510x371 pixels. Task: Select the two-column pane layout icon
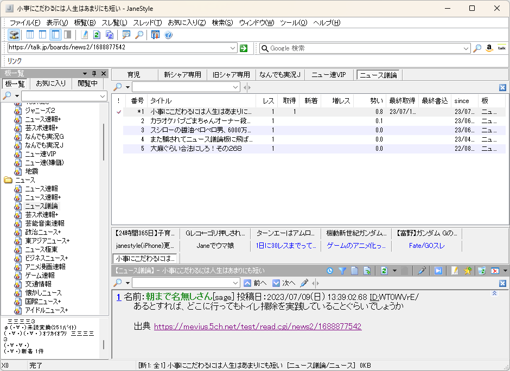pyautogui.click(x=43, y=35)
